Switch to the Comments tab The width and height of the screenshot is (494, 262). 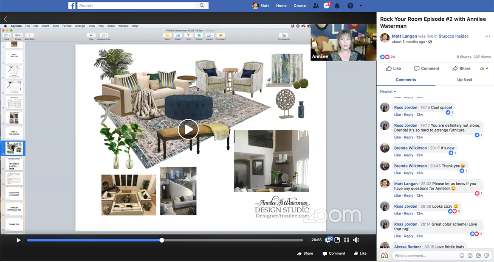[x=406, y=80]
